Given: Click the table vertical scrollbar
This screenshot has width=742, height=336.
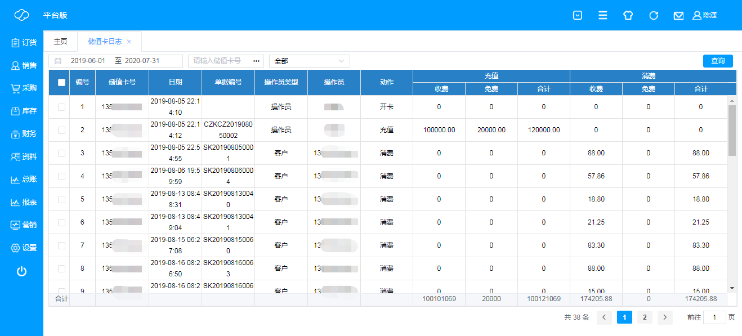Looking at the screenshot, I should 732,131.
